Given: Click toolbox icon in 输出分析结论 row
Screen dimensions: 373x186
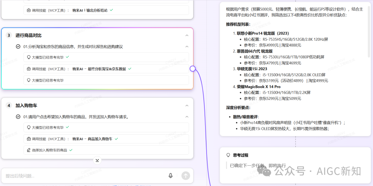Looking at the screenshot, I should (x=29, y=10).
